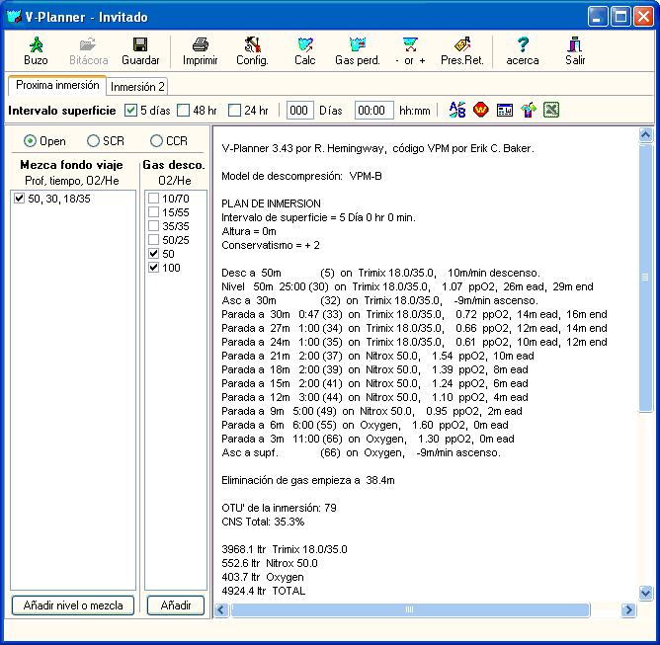Screen dimensions: 660x645
Task: Click the Añadir deco gas button
Action: click(176, 605)
